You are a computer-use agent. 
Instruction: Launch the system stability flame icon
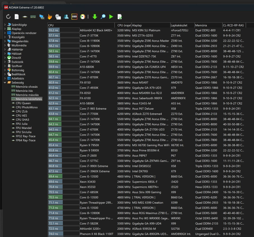[50, 17]
